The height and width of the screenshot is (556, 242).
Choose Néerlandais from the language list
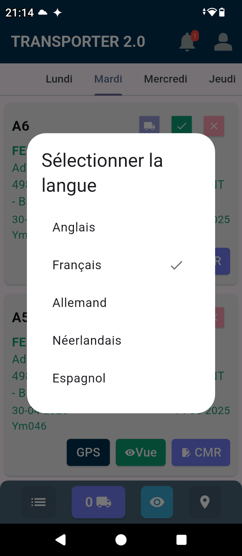click(x=87, y=341)
